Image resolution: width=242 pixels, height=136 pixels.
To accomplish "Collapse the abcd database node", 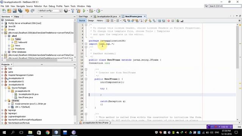I will [6, 36].
